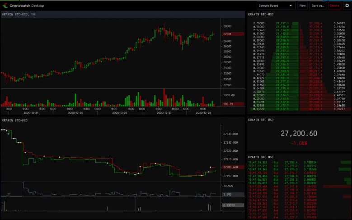The image size is (352, 220).
Task: Click the red 27201 price marker
Action: [x=233, y=34]
